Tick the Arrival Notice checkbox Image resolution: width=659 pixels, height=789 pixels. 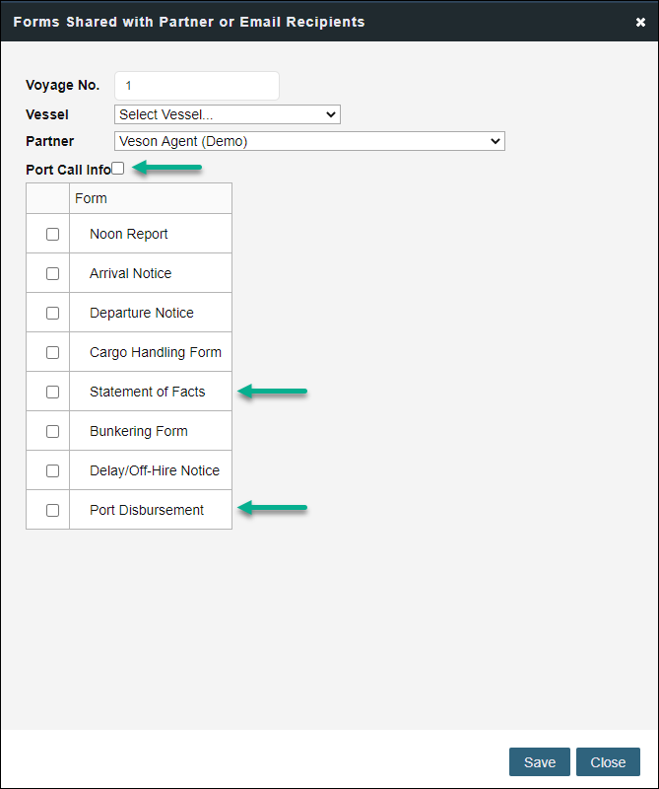(x=52, y=273)
